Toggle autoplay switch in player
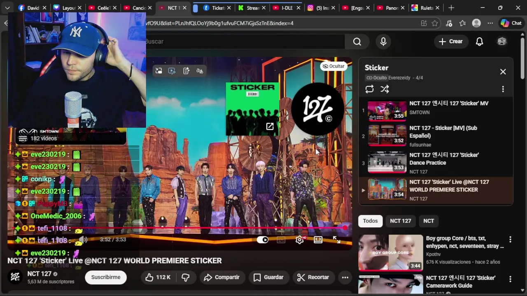Image resolution: width=527 pixels, height=296 pixels. (x=263, y=240)
